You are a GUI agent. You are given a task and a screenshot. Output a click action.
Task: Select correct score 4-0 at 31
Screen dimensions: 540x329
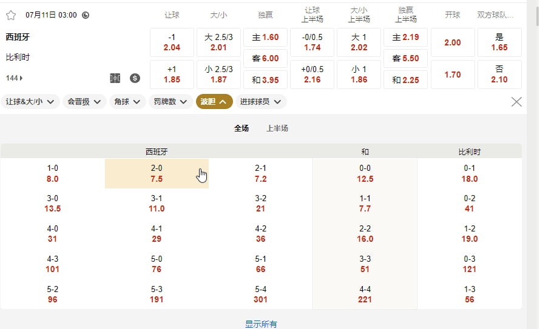[52, 234]
